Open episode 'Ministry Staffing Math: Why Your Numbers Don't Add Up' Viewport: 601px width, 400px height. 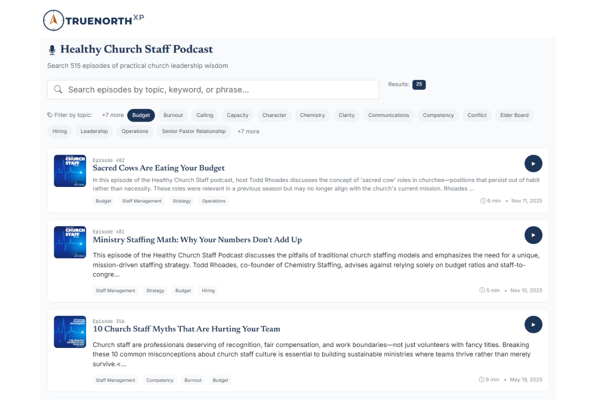197,240
